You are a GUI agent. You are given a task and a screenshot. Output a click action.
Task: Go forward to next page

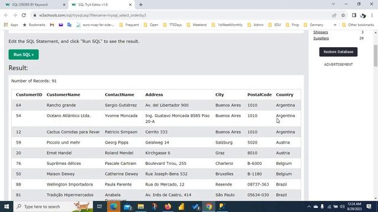tap(15, 15)
